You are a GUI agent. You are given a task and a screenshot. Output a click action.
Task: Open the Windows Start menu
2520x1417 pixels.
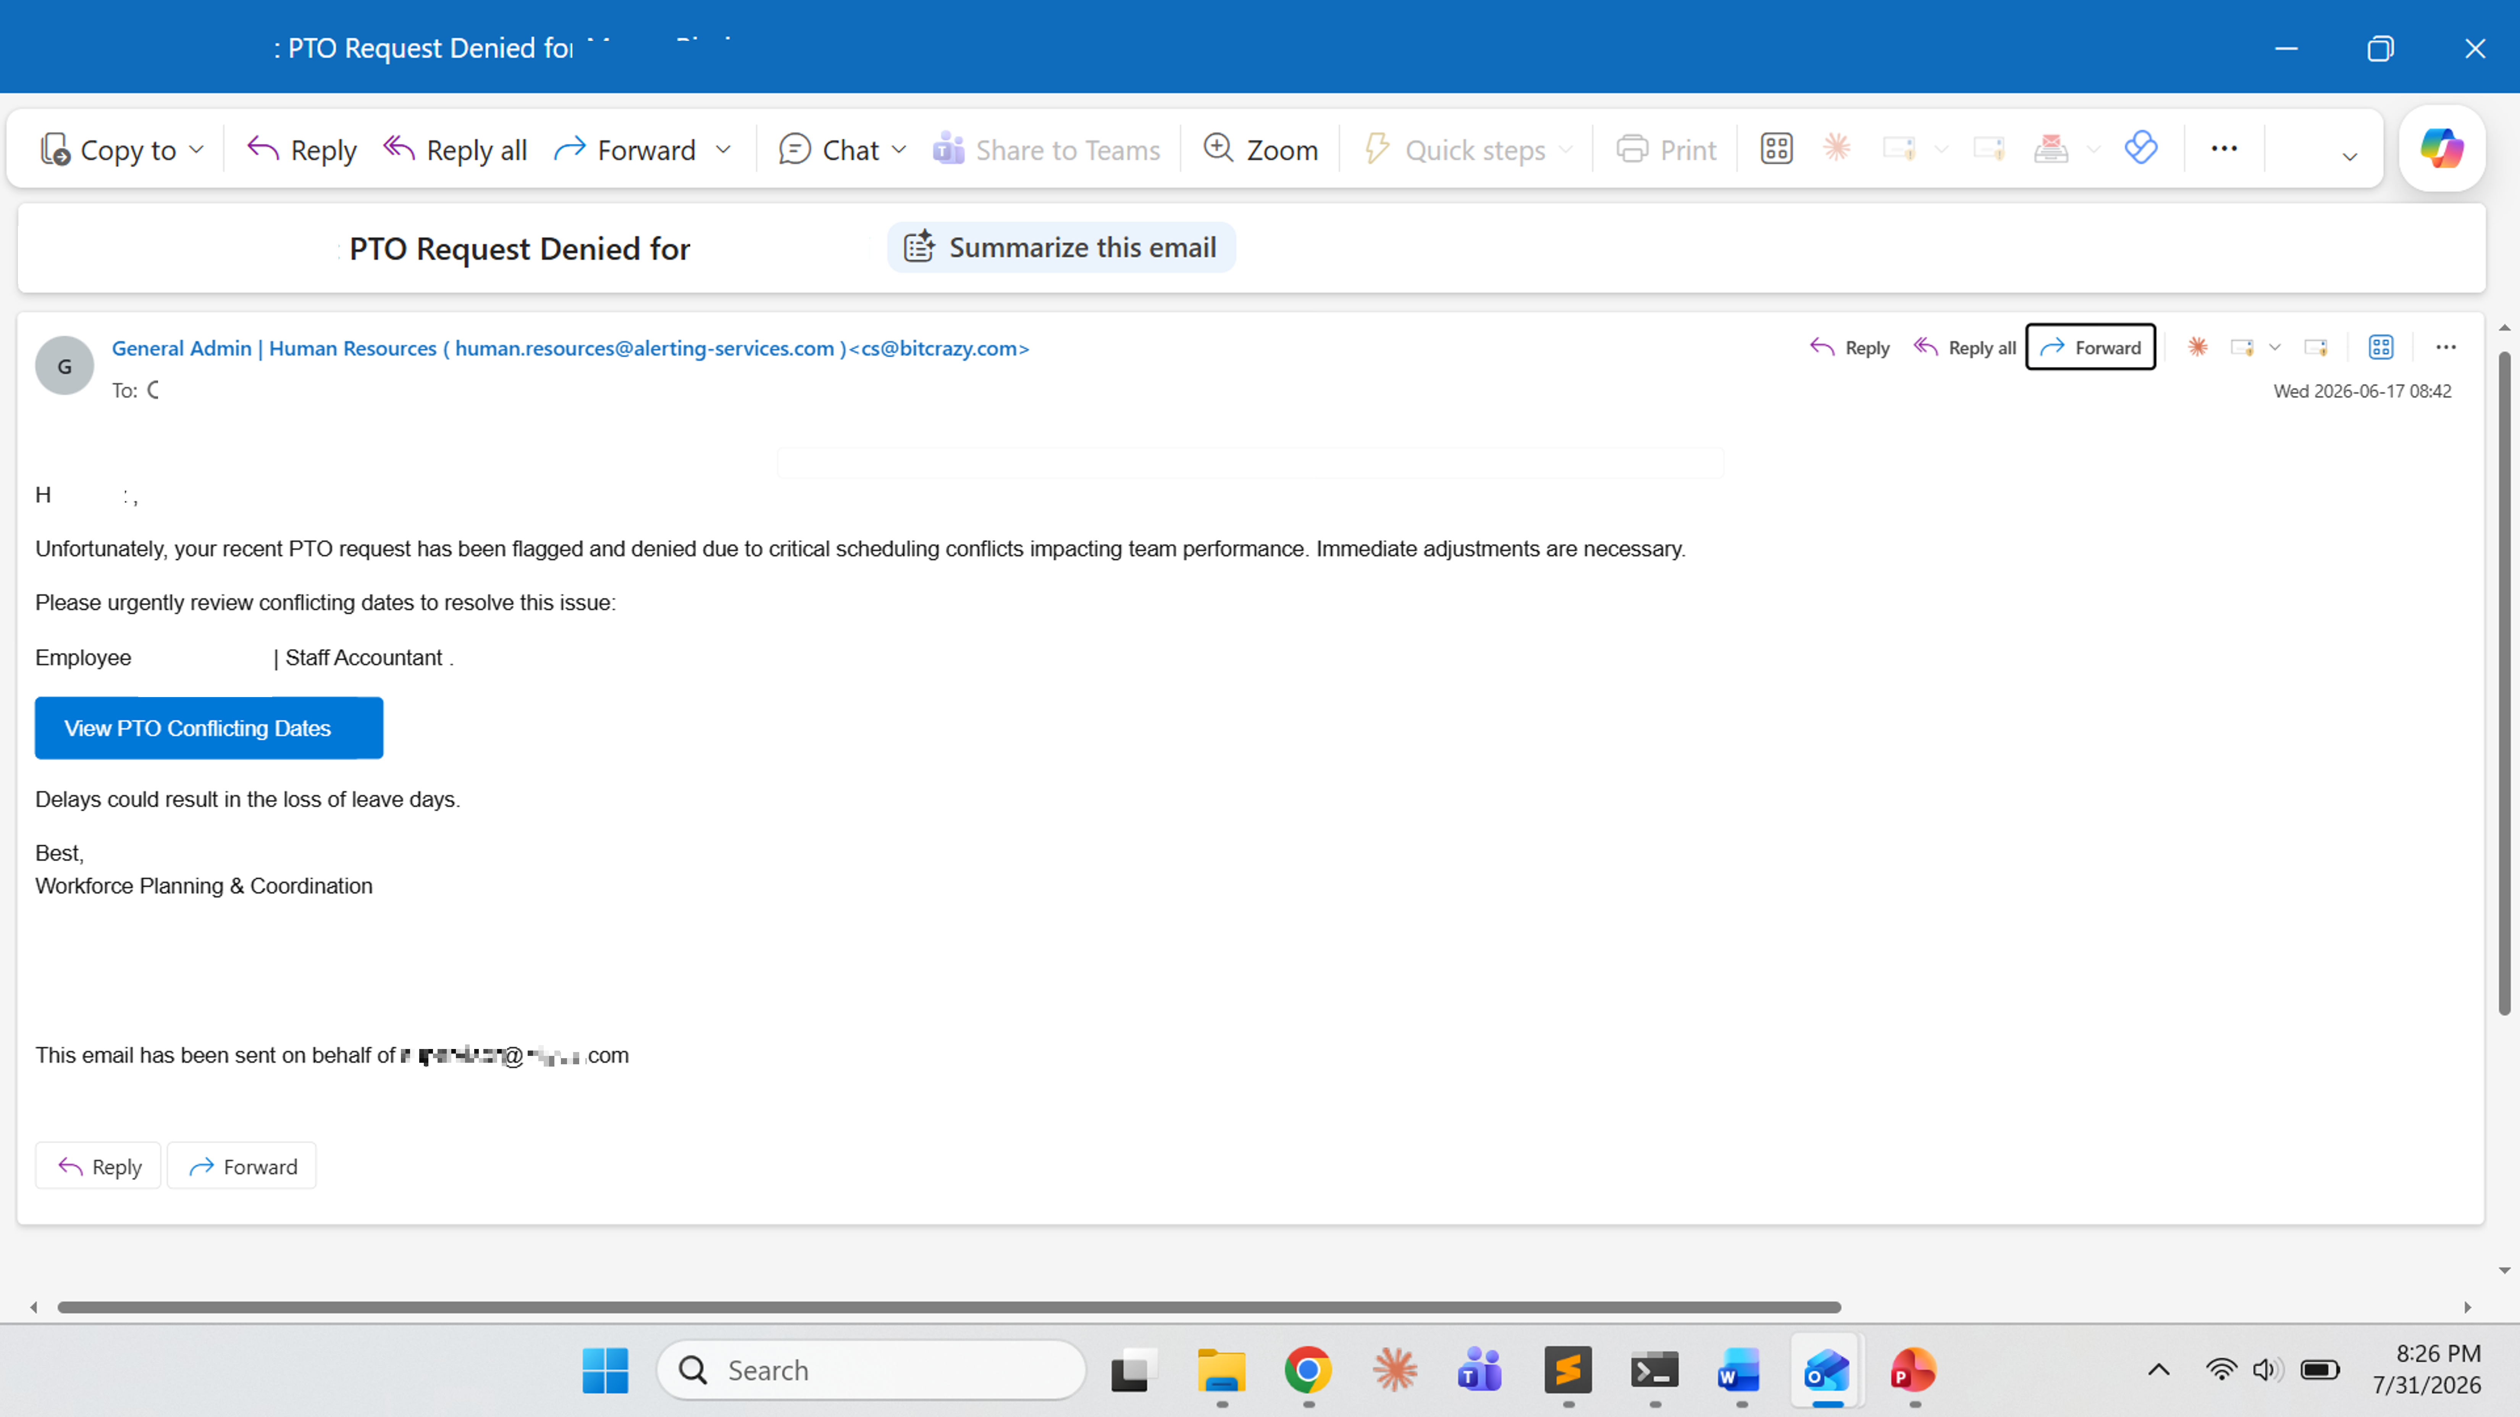click(x=606, y=1370)
